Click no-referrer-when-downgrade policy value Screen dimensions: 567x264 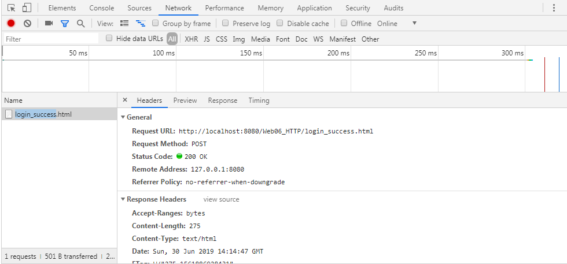tap(235, 182)
